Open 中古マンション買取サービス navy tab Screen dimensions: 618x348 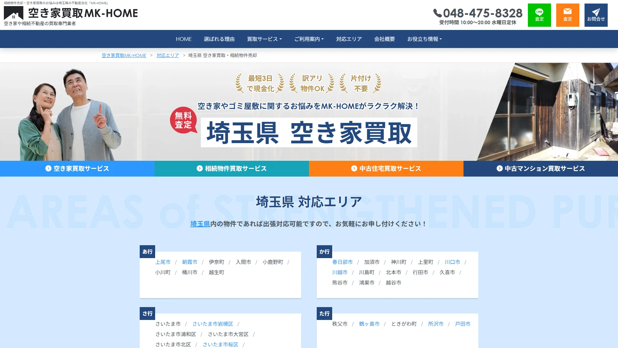pyautogui.click(x=541, y=169)
